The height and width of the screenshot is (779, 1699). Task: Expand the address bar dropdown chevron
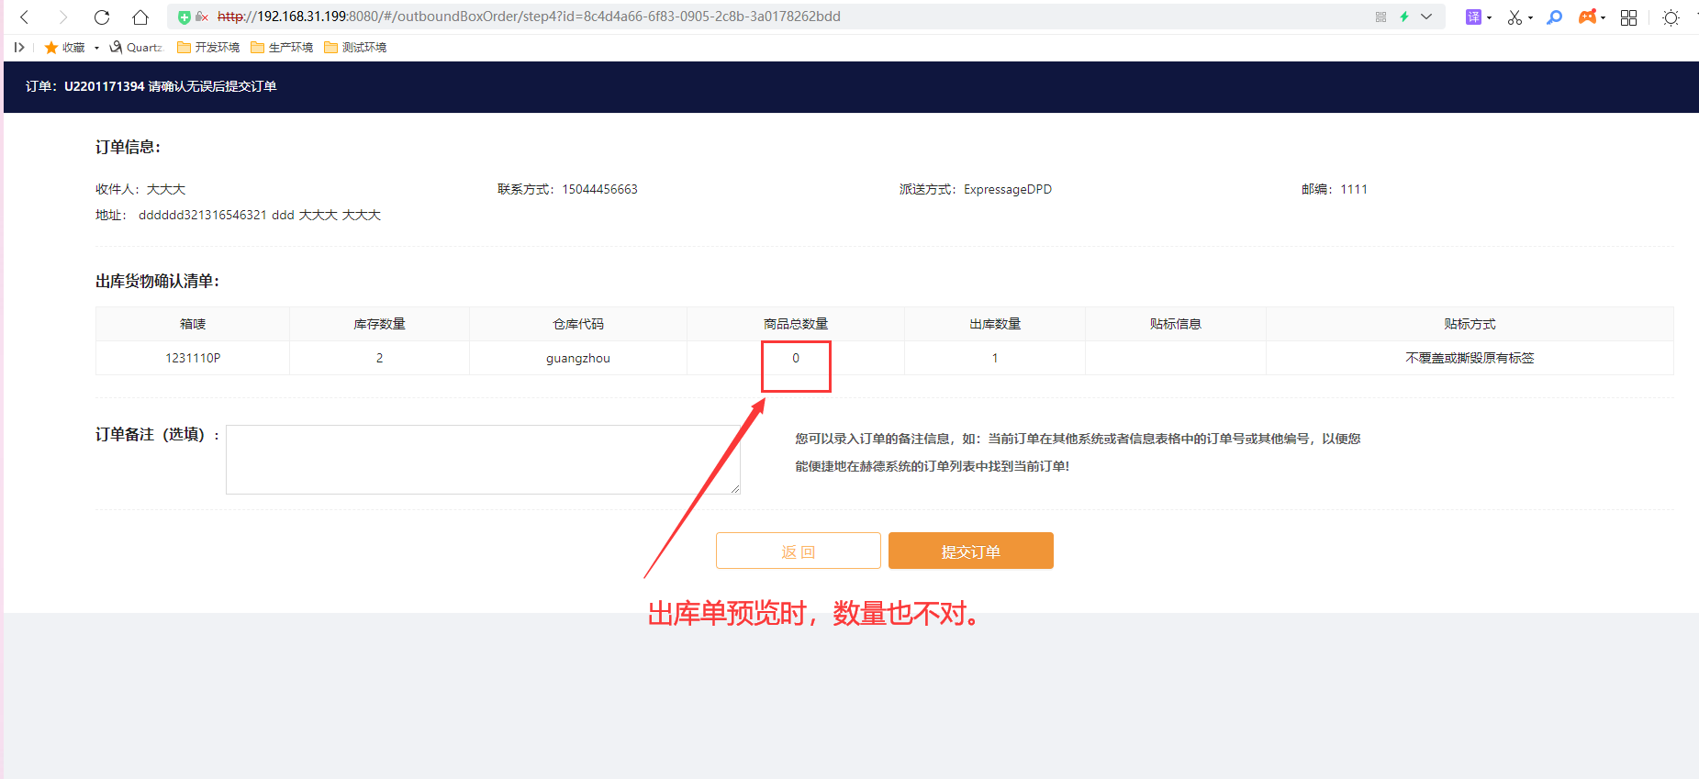pos(1426,17)
